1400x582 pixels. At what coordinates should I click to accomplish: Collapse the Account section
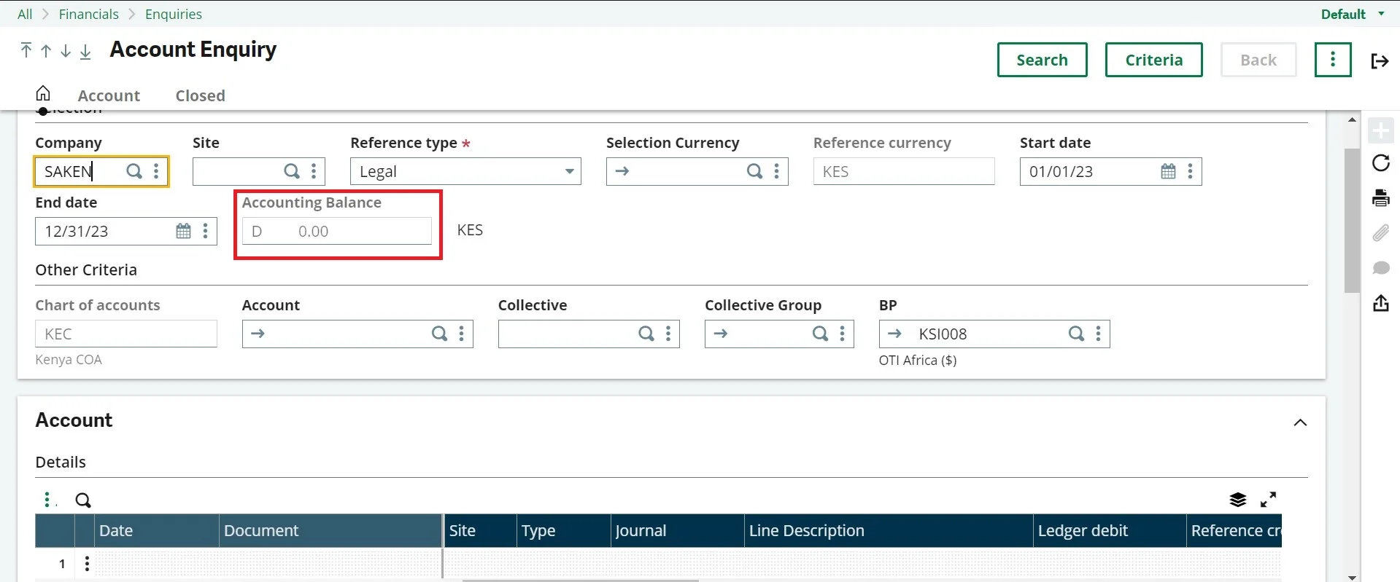1300,422
